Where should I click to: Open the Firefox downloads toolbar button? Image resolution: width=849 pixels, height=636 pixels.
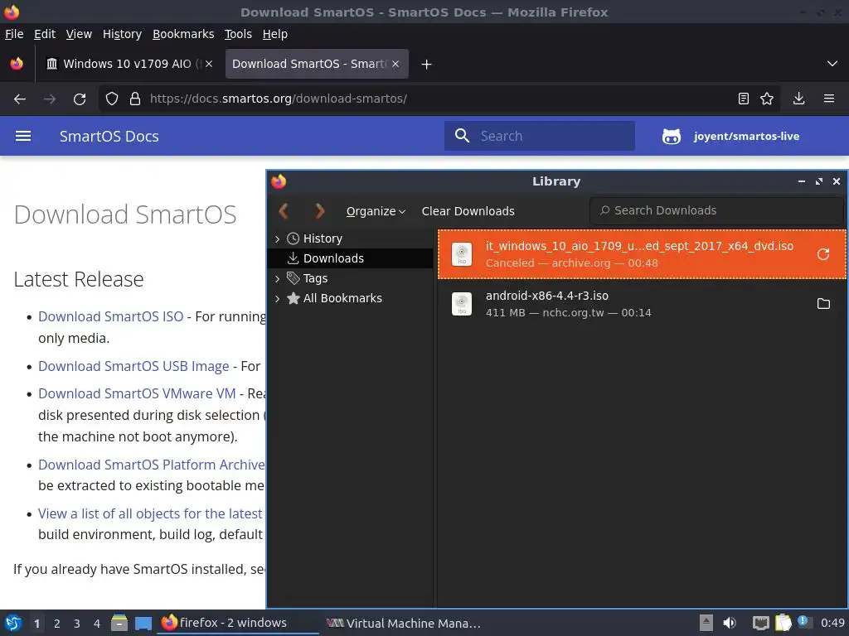point(798,99)
